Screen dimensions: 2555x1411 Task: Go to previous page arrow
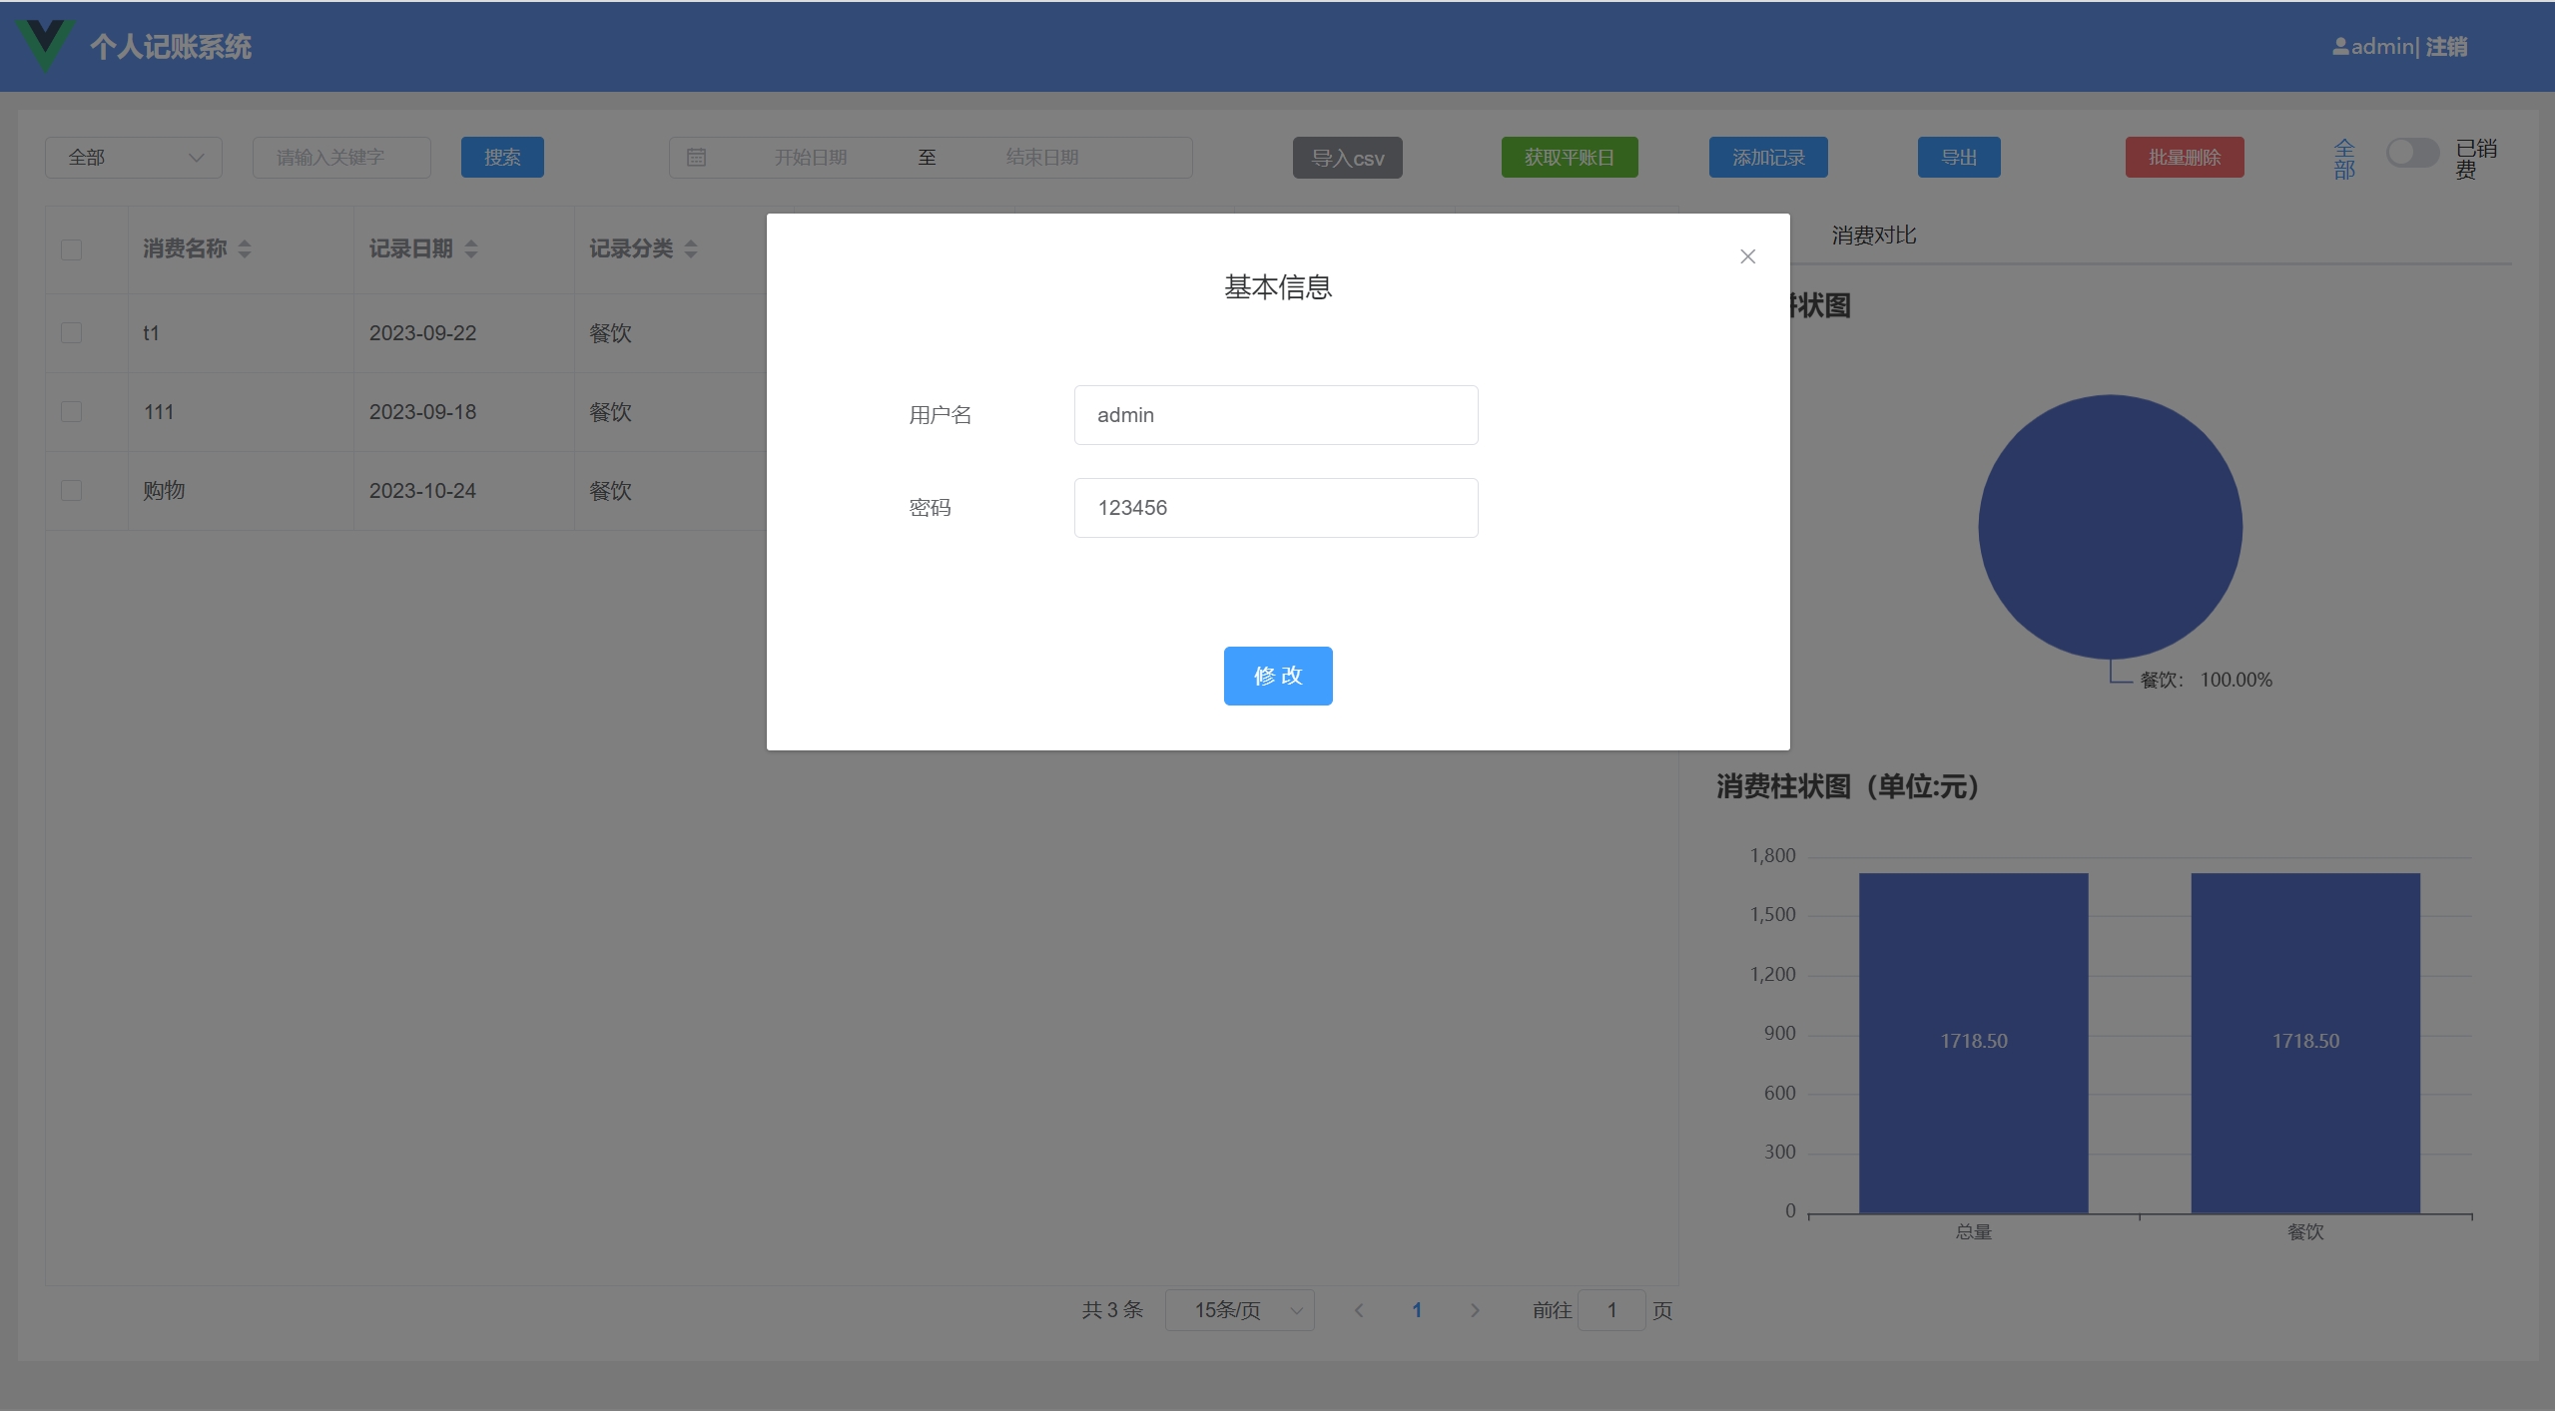click(1359, 1310)
